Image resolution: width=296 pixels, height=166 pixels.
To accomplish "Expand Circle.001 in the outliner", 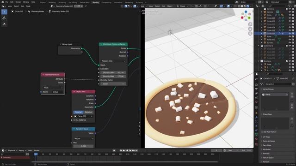I will (262, 18).
